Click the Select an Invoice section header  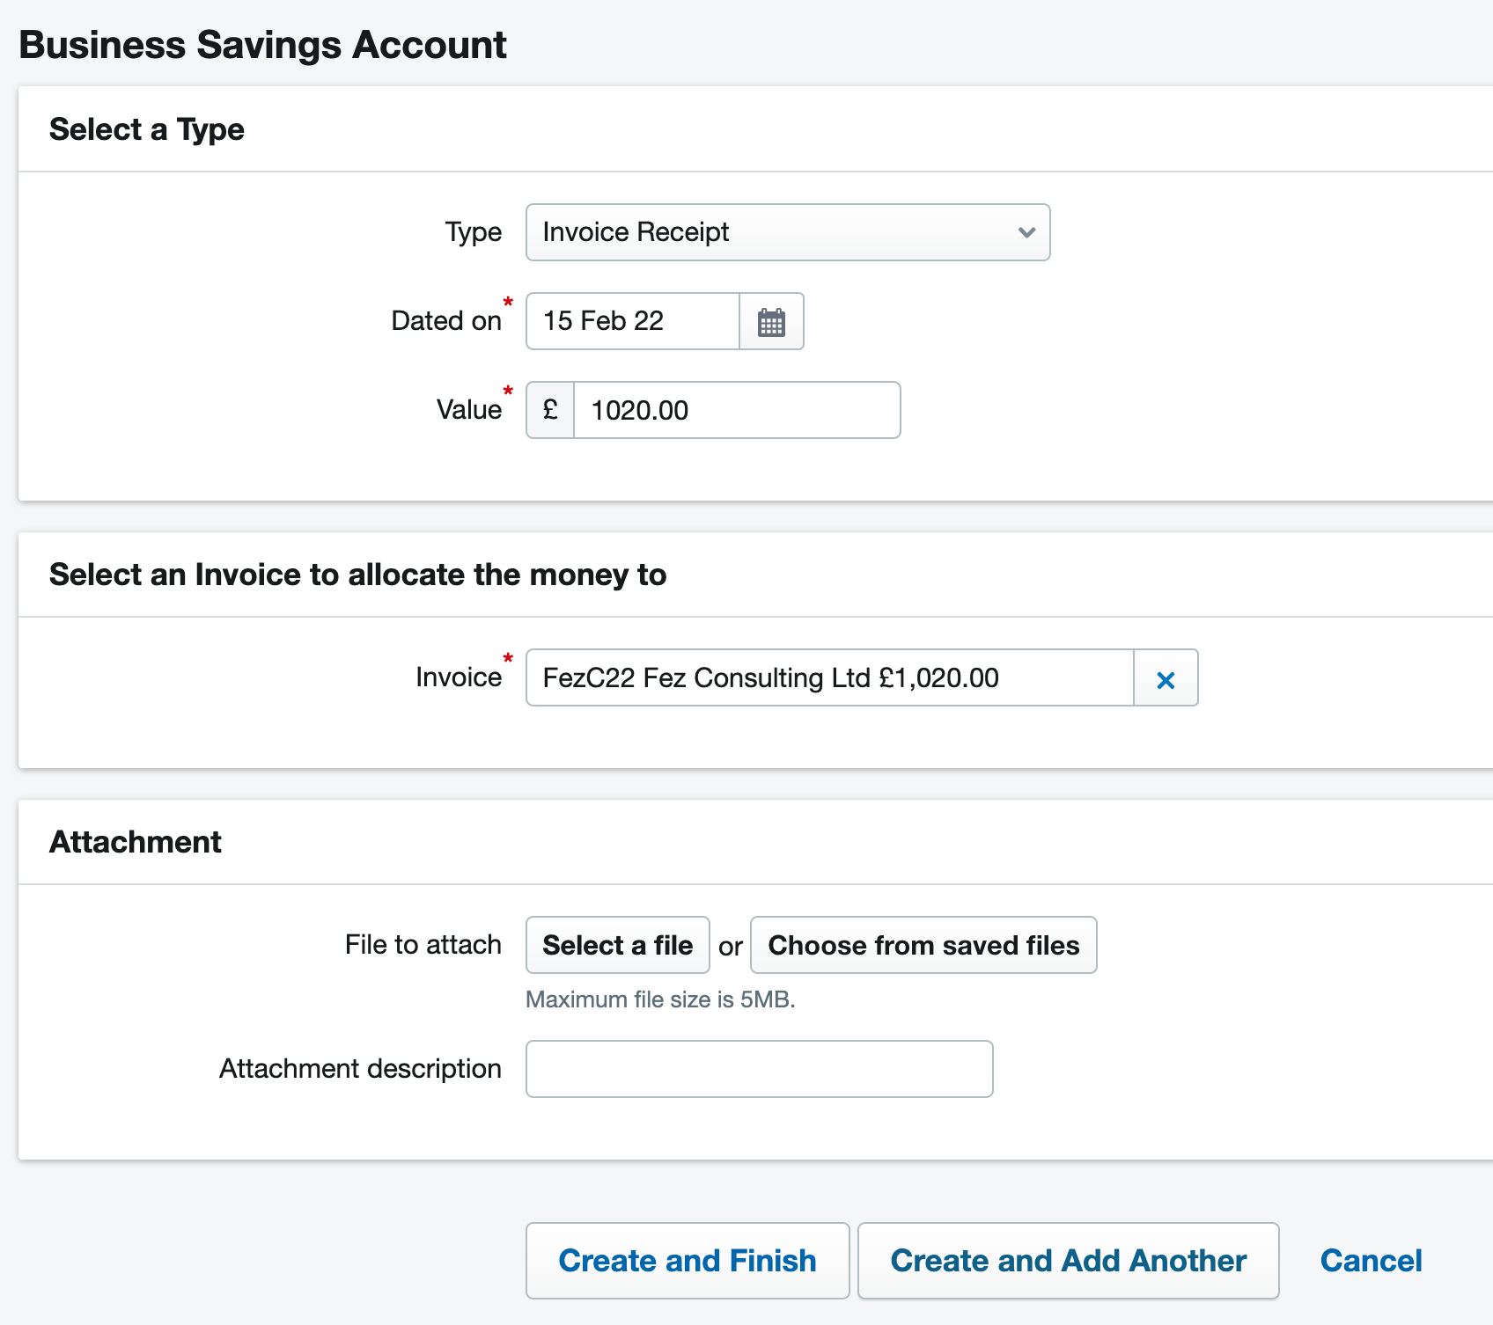coord(357,574)
